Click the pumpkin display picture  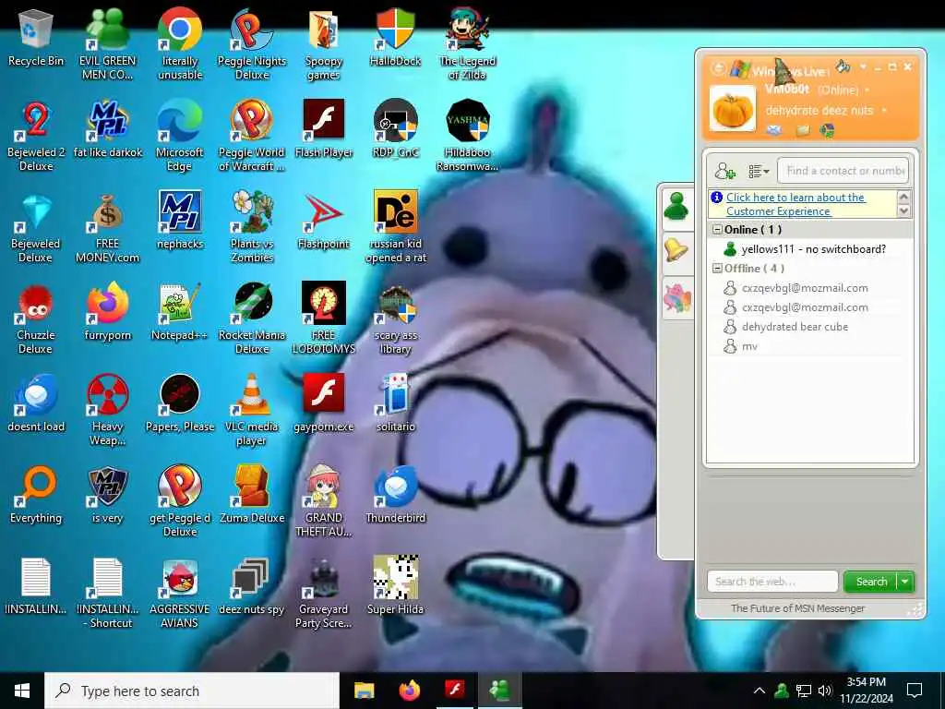pos(732,109)
